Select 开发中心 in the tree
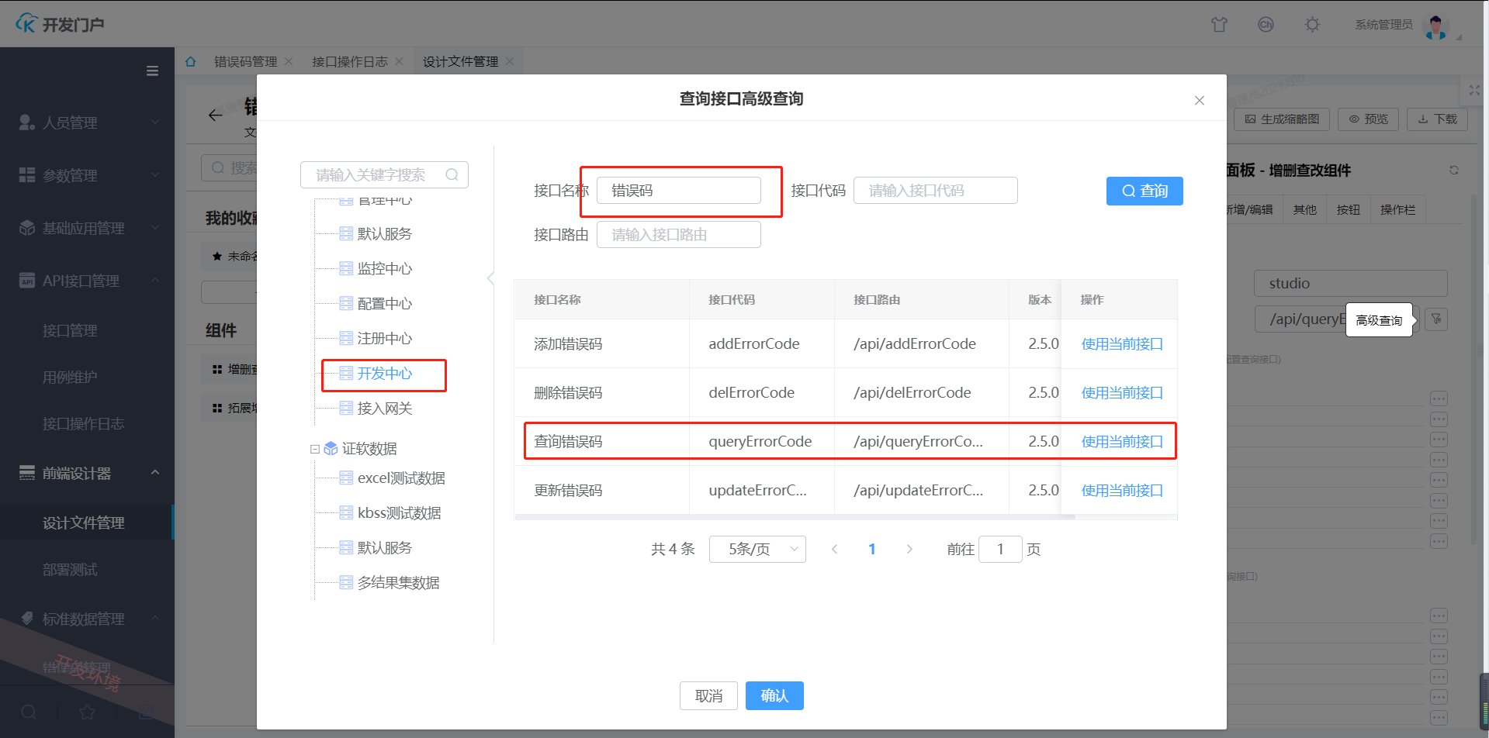 (385, 374)
